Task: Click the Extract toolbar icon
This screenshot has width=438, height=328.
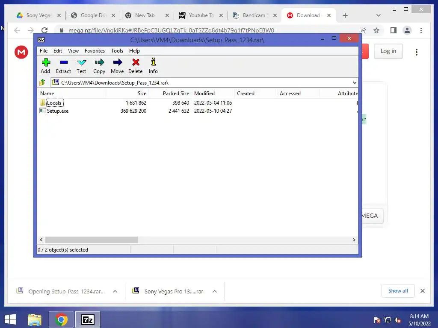Action: pyautogui.click(x=63, y=66)
